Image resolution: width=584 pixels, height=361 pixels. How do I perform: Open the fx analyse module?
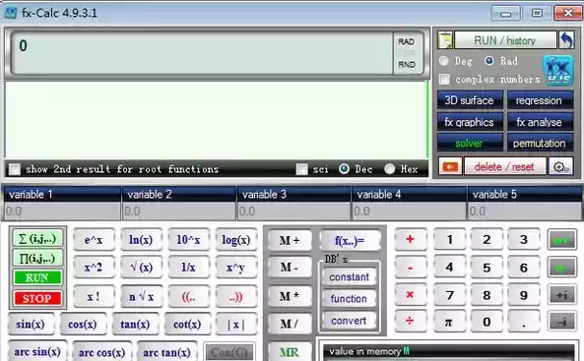click(540, 122)
